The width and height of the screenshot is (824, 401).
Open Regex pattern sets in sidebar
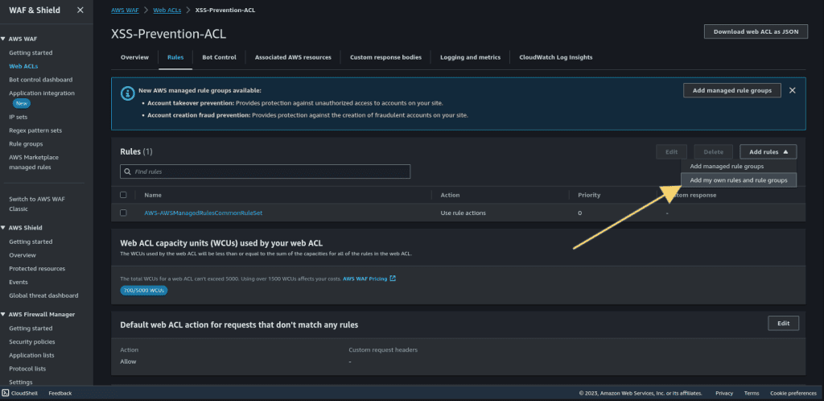(x=35, y=130)
